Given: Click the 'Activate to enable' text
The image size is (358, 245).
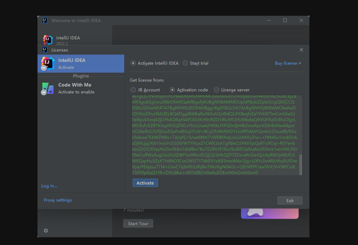Looking at the screenshot, I should (76, 92).
